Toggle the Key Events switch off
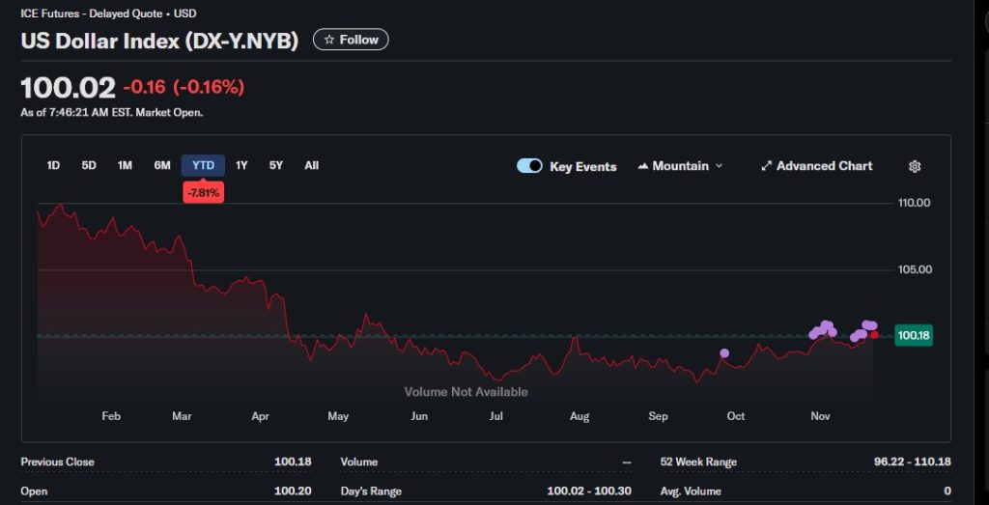 tap(529, 166)
